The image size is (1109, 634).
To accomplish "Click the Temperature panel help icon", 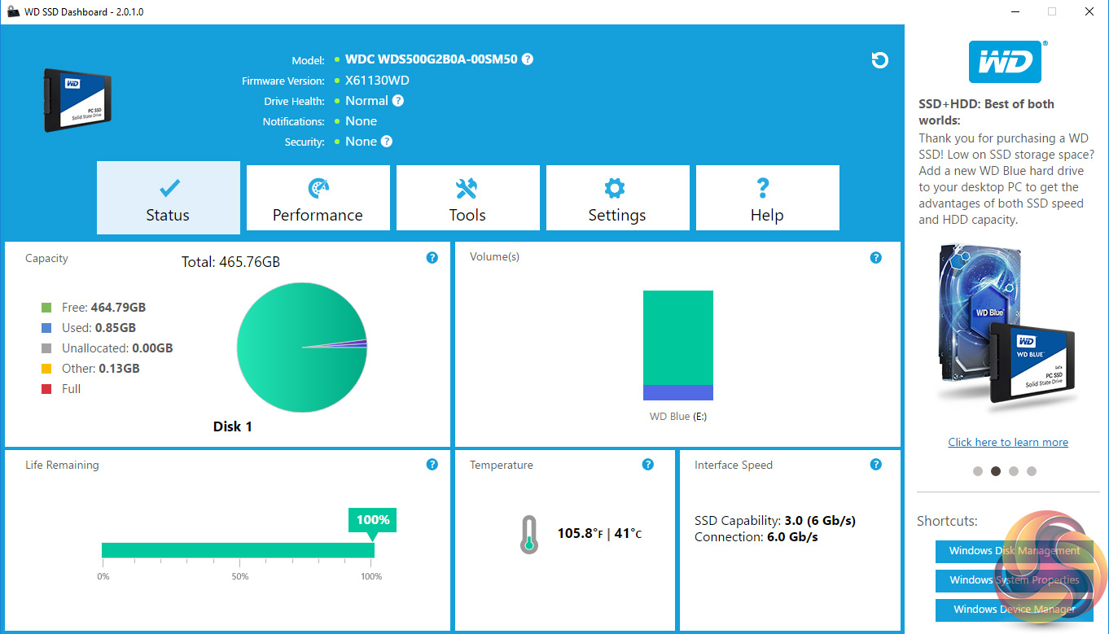I will (x=647, y=465).
